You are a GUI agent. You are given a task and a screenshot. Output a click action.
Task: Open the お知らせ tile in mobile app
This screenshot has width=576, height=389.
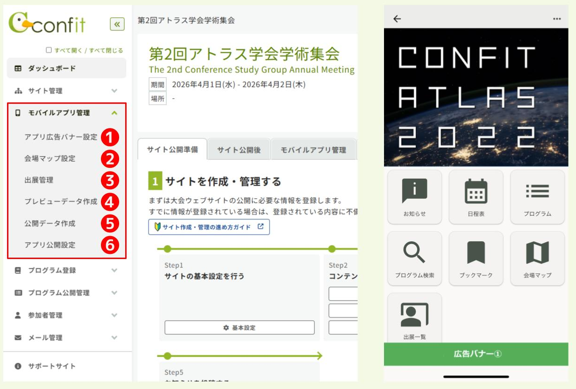coord(414,197)
